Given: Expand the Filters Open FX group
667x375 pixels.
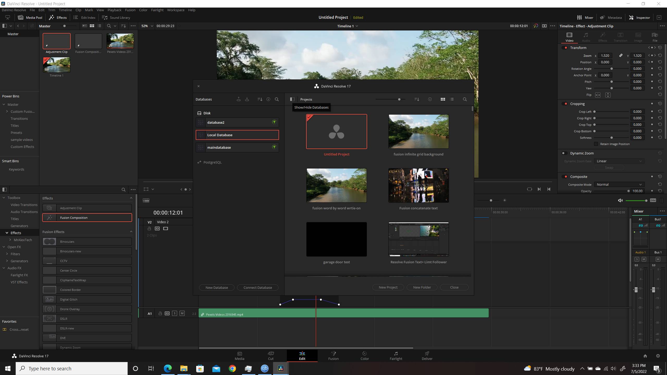Looking at the screenshot, I should pyautogui.click(x=7, y=254).
